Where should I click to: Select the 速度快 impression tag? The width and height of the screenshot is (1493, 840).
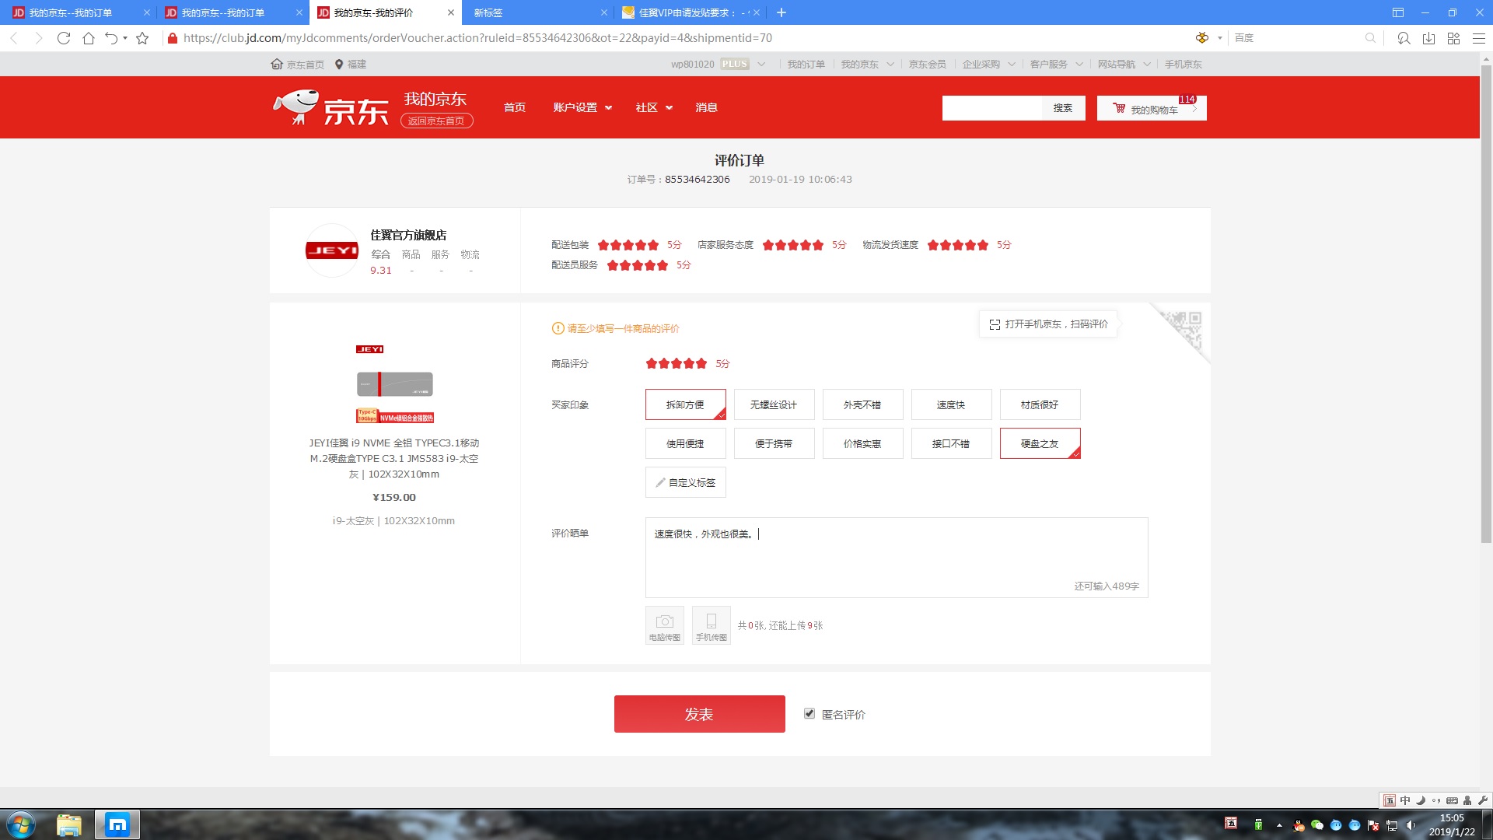click(952, 404)
